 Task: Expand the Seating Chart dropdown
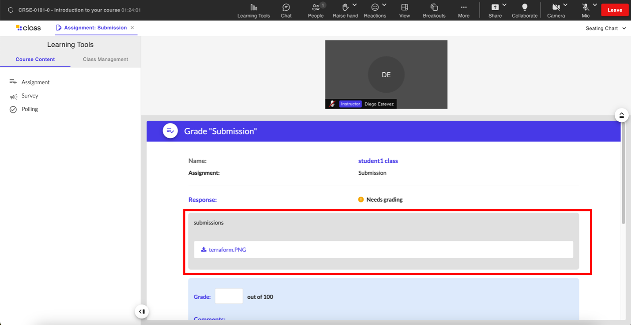coord(605,28)
